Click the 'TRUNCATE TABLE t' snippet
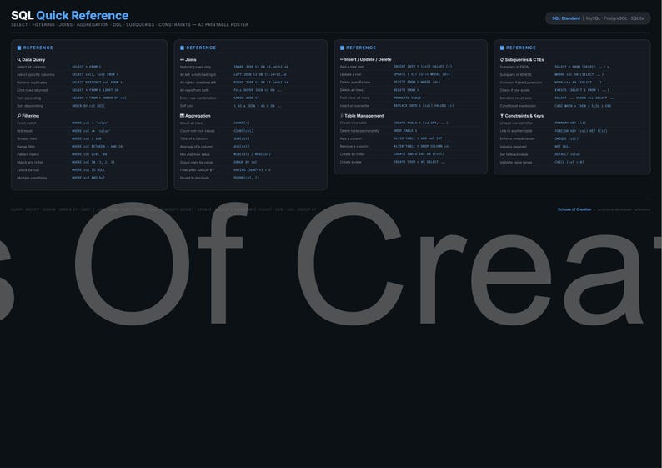The width and height of the screenshot is (662, 468). 409,98
